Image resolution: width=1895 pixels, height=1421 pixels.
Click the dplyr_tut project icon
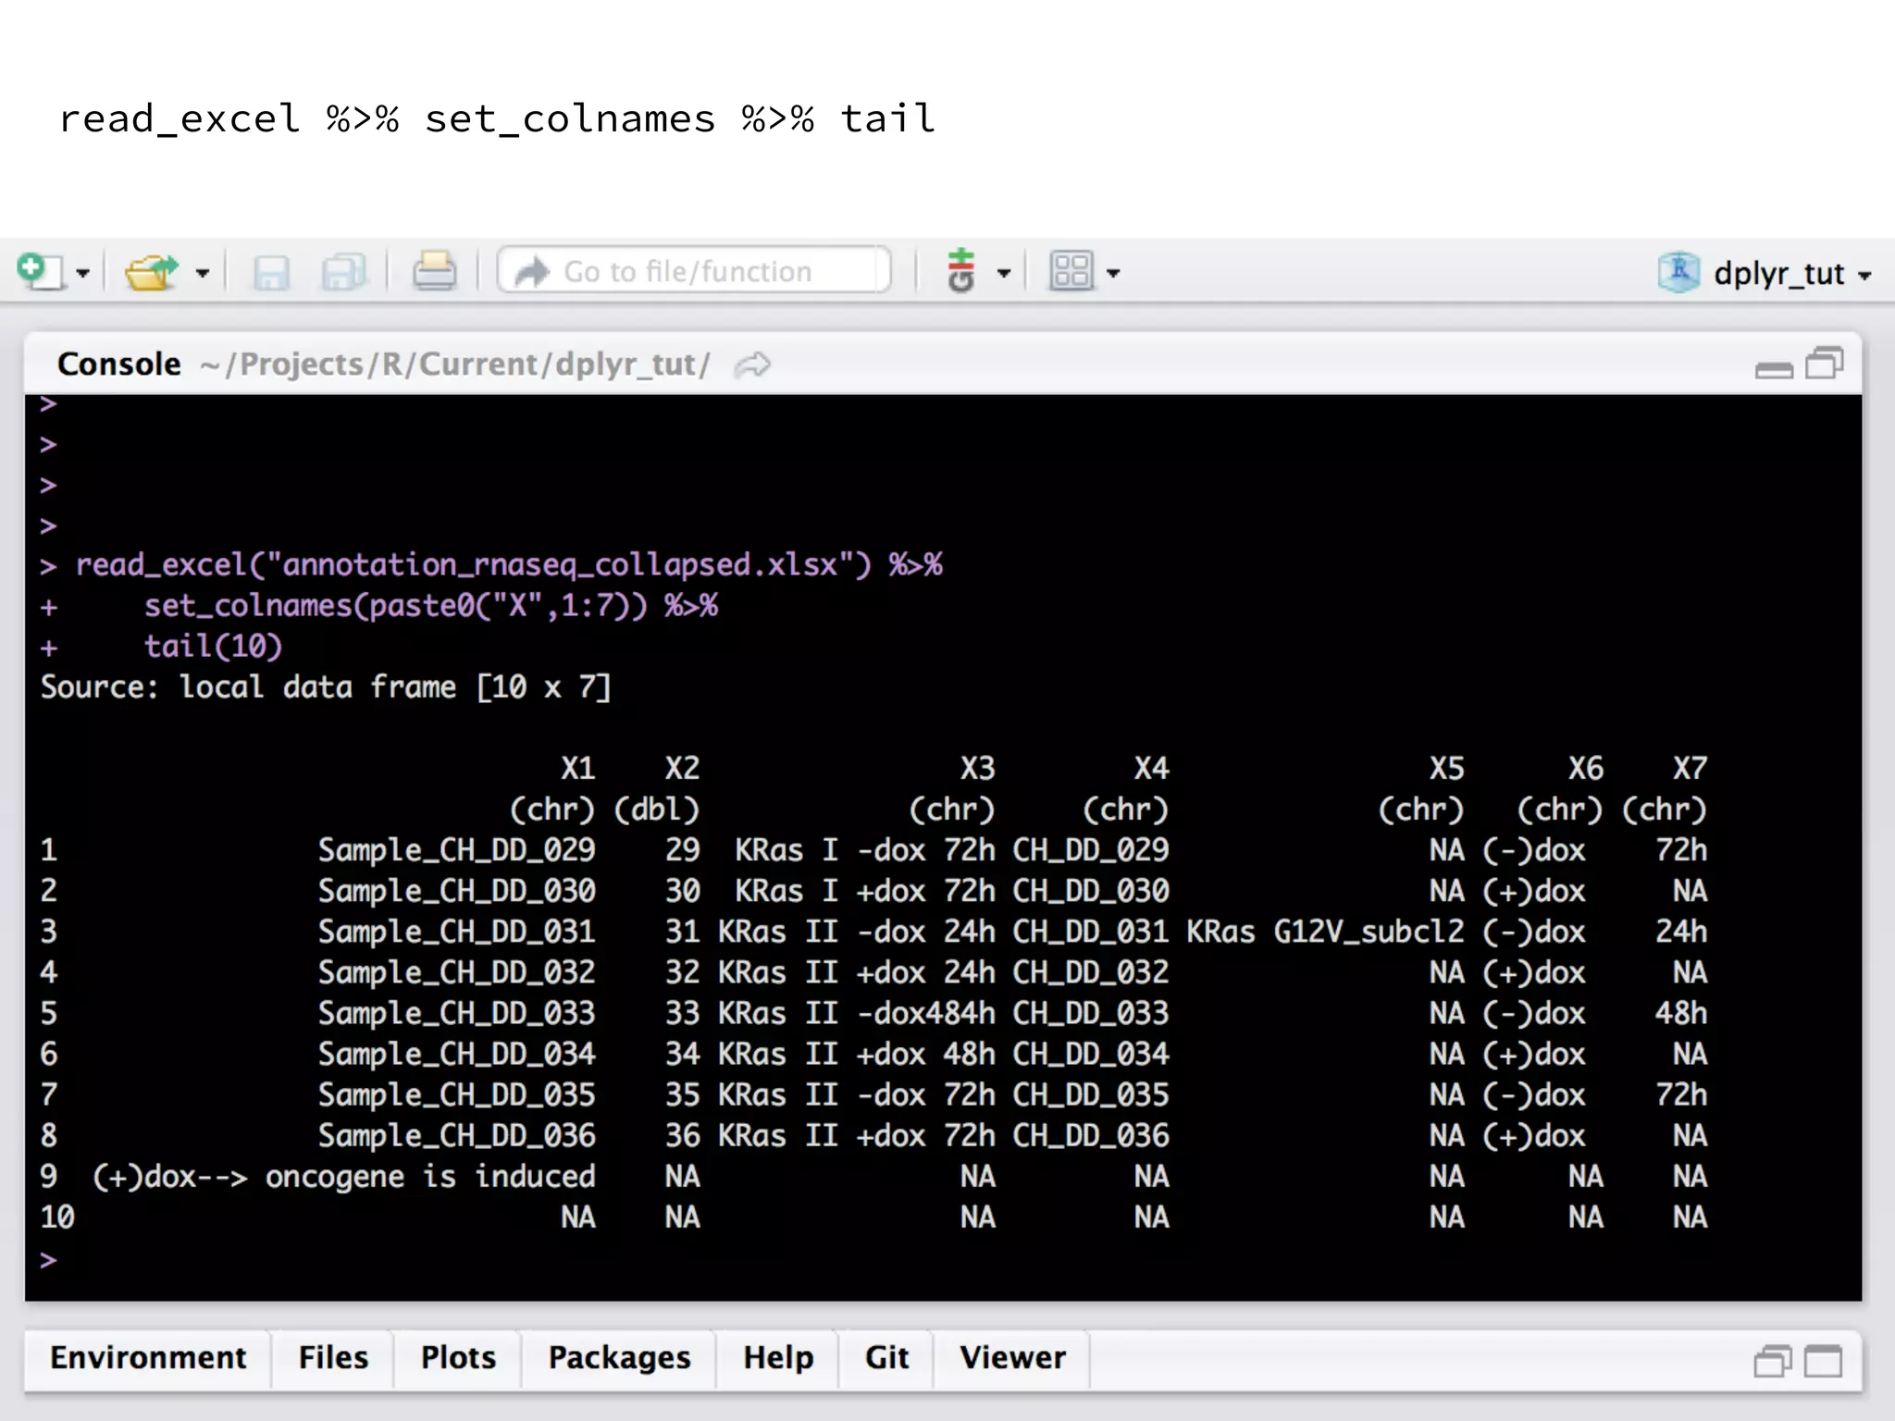1678,272
